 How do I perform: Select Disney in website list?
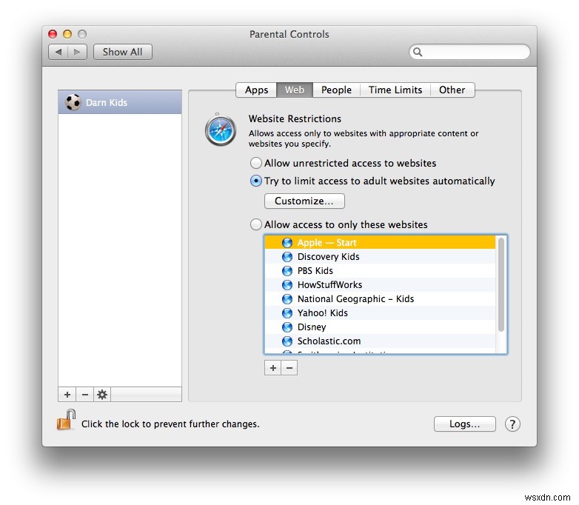pos(380,327)
